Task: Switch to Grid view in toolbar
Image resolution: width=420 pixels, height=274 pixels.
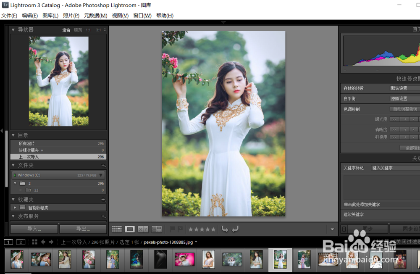Action: click(x=117, y=229)
